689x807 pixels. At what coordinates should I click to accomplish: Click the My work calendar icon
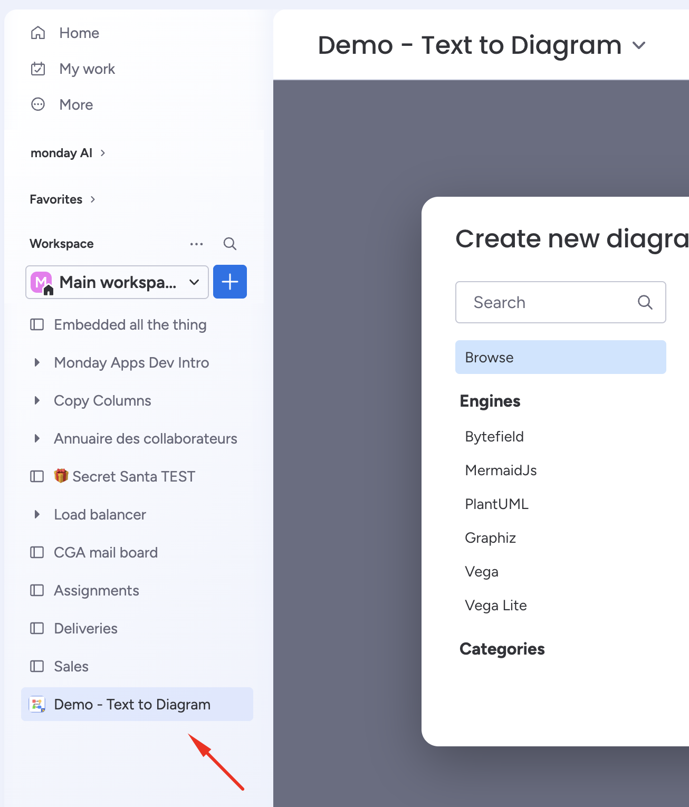(x=38, y=69)
